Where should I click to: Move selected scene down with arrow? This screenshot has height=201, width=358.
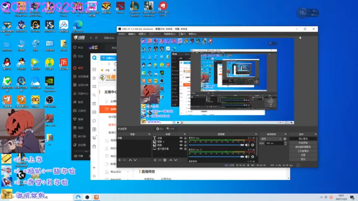(x=135, y=160)
